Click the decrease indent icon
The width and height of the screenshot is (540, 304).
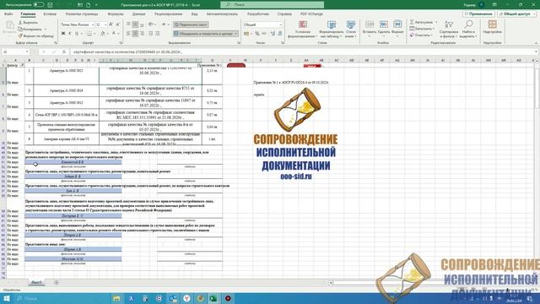click(150, 34)
